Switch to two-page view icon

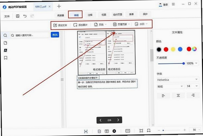(107, 131)
